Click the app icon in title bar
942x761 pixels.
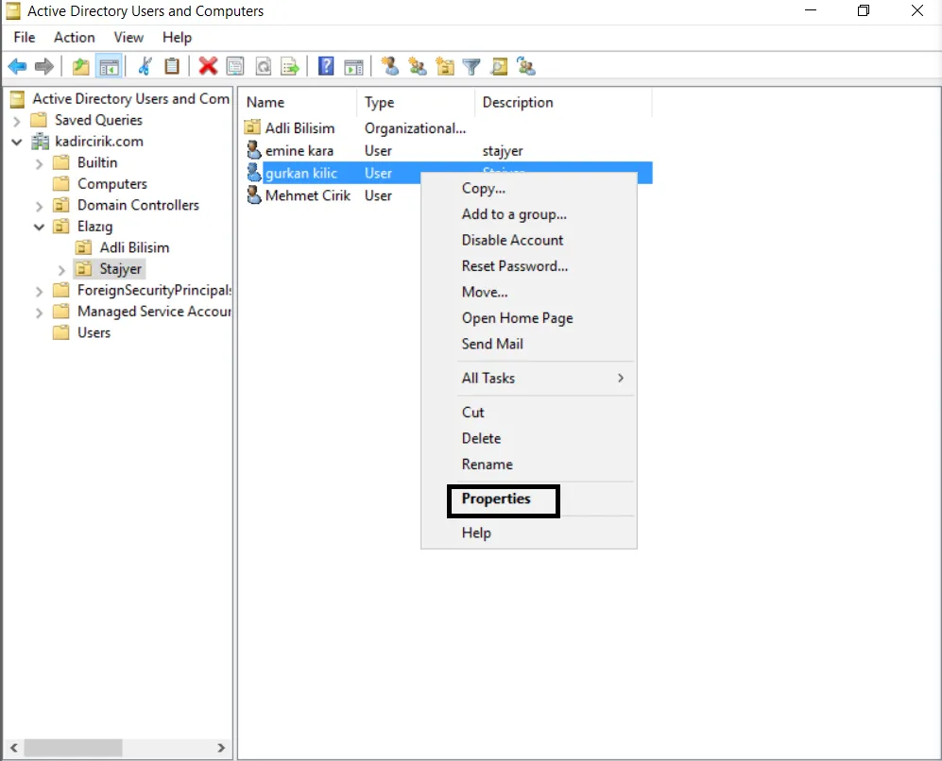[x=13, y=10]
